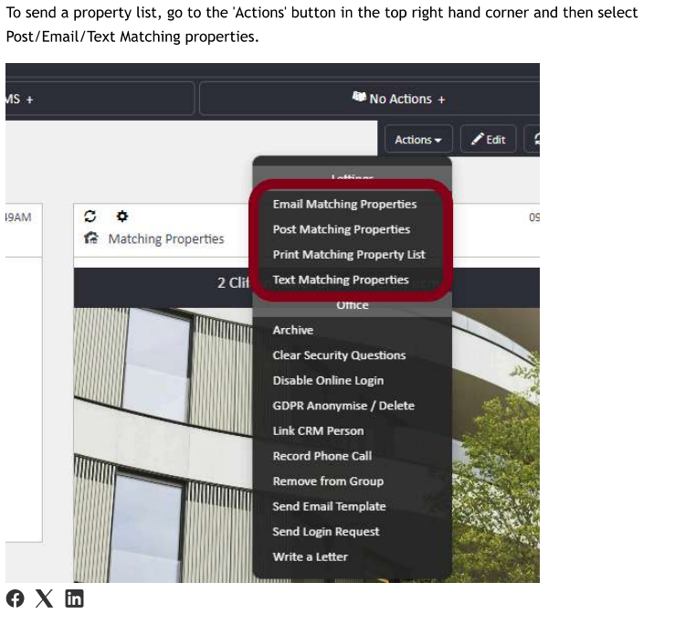Click the Facebook share icon

15,599
